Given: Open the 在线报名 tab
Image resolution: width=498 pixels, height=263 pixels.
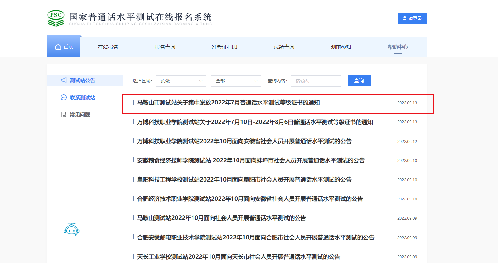Looking at the screenshot, I should (108, 47).
